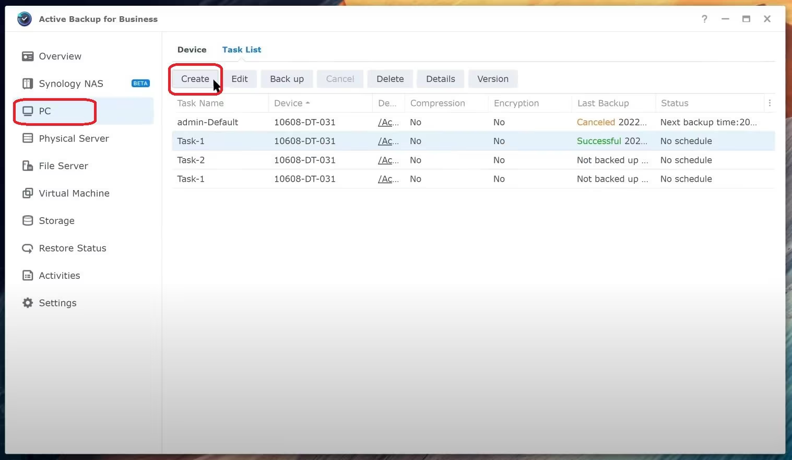Open the Physical Server sidebar icon
The height and width of the screenshot is (460, 792).
(28, 138)
